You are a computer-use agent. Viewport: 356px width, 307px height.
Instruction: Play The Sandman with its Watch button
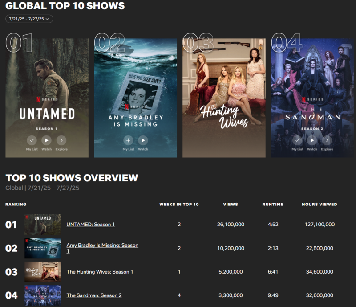click(x=312, y=140)
